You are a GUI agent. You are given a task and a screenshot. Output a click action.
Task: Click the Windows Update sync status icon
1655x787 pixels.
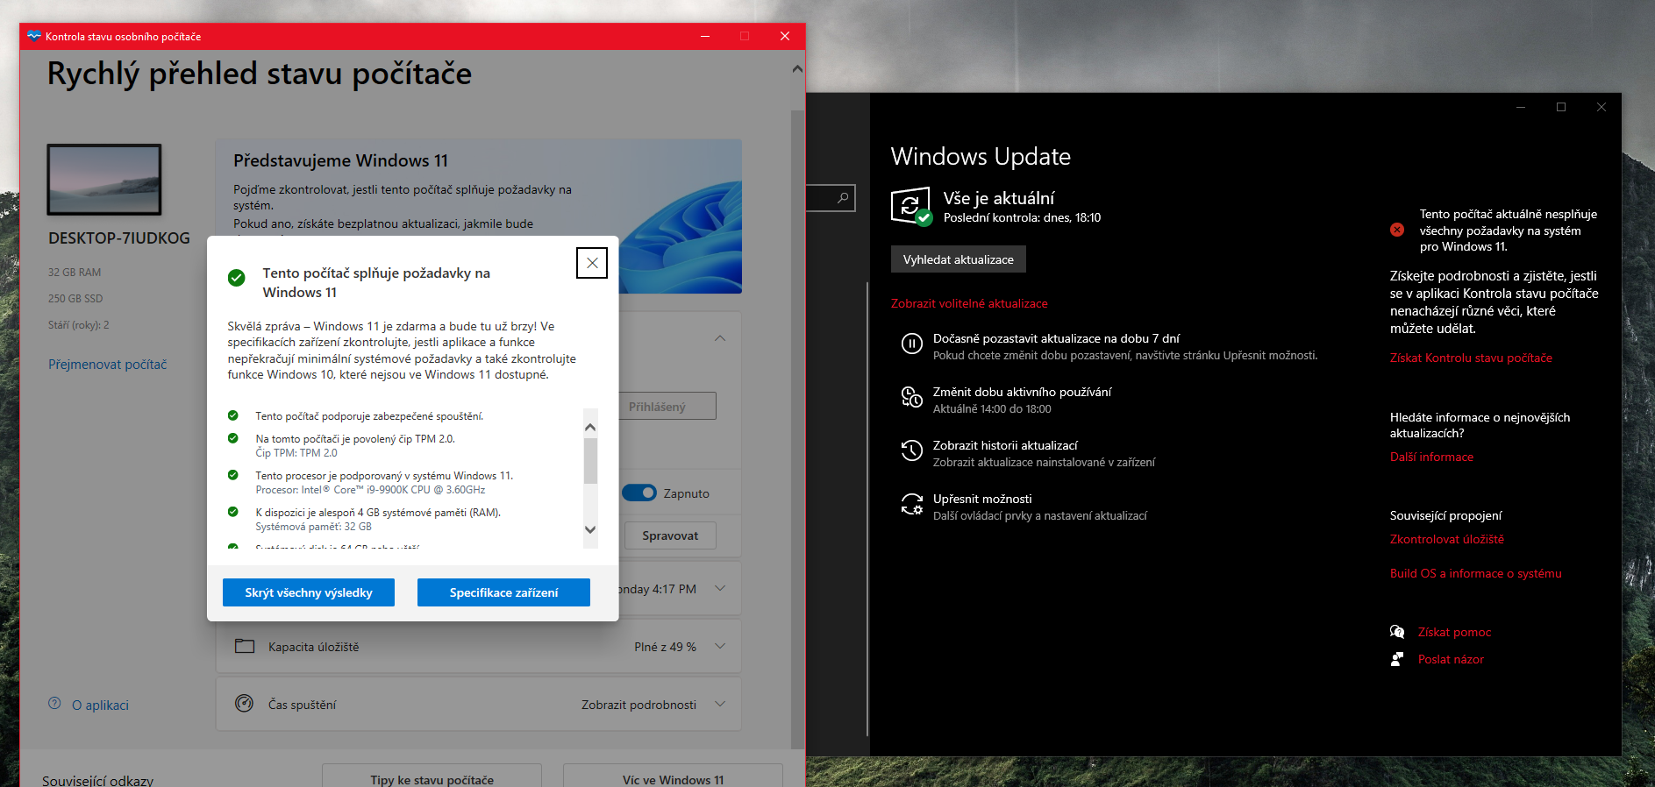coord(910,206)
